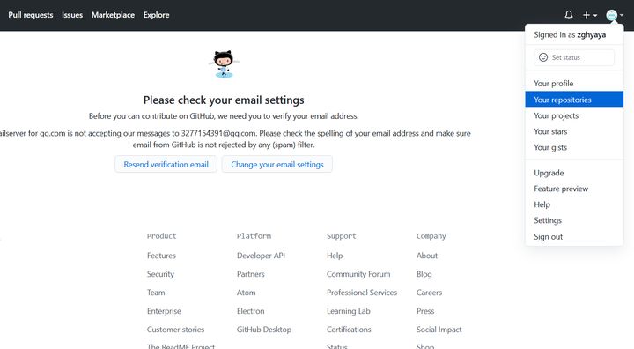Click the 'Company' footer column heading
This screenshot has height=349, width=634.
(x=431, y=235)
